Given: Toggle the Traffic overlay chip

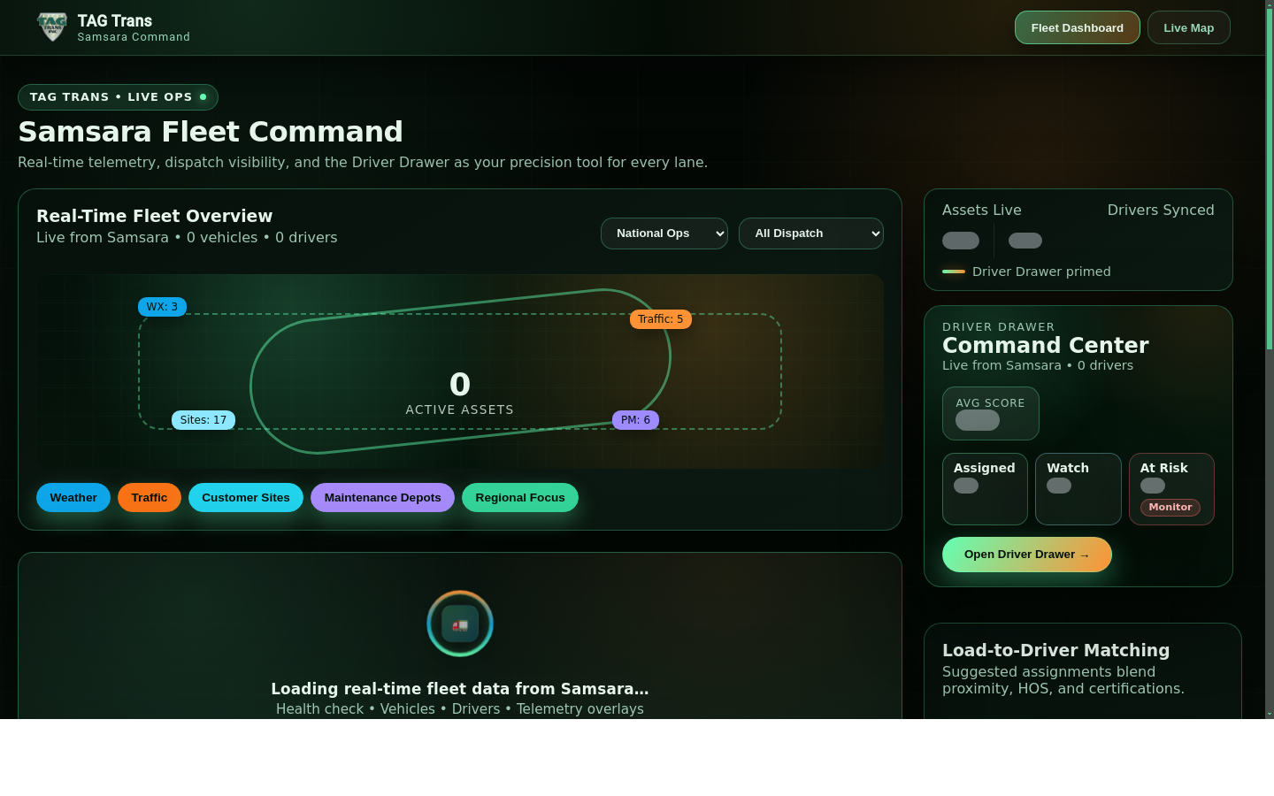Looking at the screenshot, I should tap(150, 498).
